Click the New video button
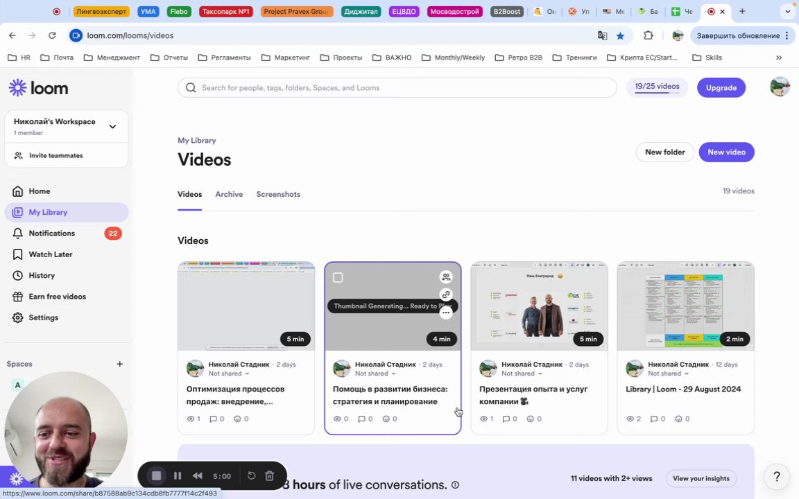 pos(726,152)
